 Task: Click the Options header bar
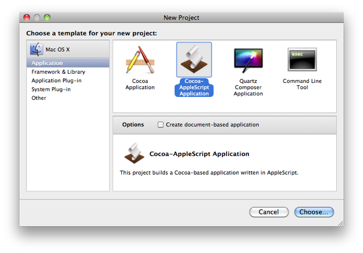pyautogui.click(x=133, y=125)
